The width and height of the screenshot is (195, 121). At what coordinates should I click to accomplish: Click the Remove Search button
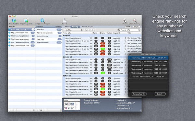click(x=138, y=94)
